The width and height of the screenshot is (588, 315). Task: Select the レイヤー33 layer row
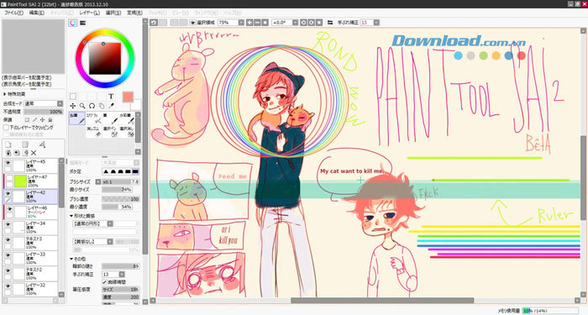point(30,258)
